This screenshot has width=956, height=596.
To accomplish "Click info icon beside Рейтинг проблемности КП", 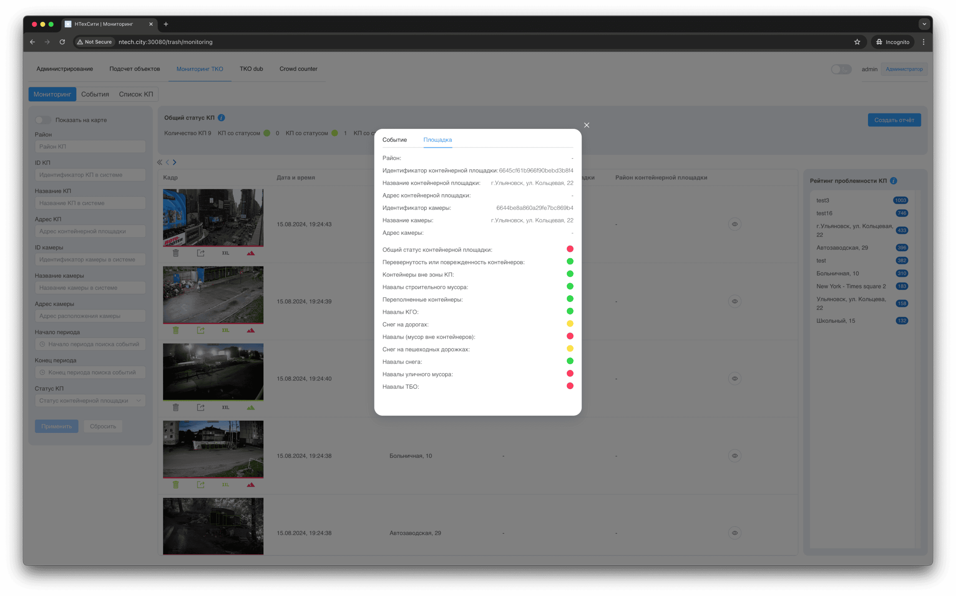I will tap(893, 181).
